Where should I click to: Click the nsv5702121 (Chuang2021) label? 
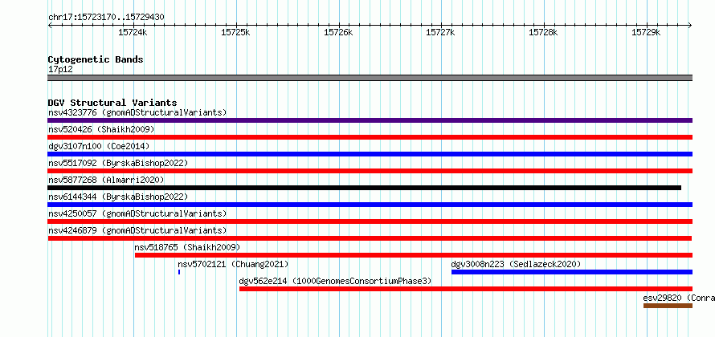click(x=233, y=264)
